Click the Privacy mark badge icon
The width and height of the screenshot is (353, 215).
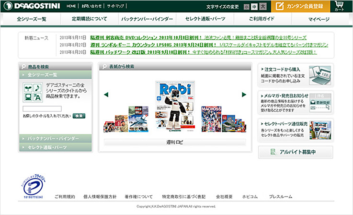pyautogui.click(x=33, y=187)
